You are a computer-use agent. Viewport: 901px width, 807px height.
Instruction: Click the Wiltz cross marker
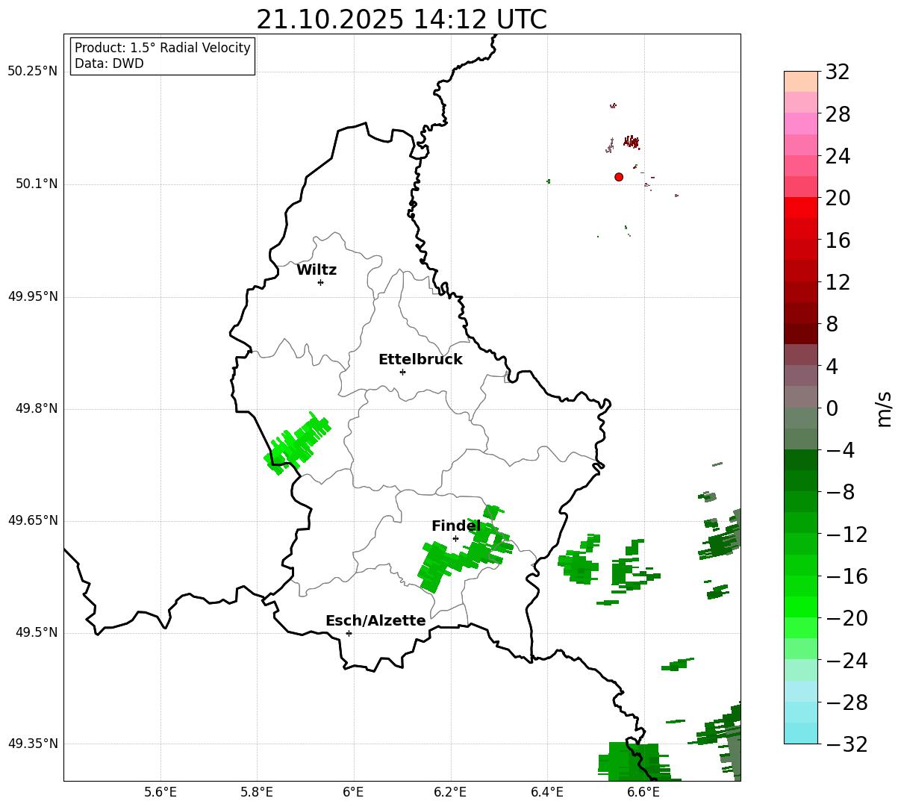coord(320,282)
